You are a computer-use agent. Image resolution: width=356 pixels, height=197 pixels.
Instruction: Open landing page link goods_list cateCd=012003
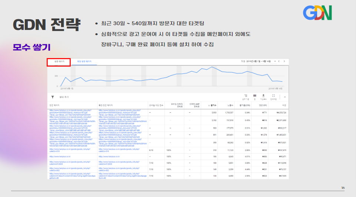(70, 163)
